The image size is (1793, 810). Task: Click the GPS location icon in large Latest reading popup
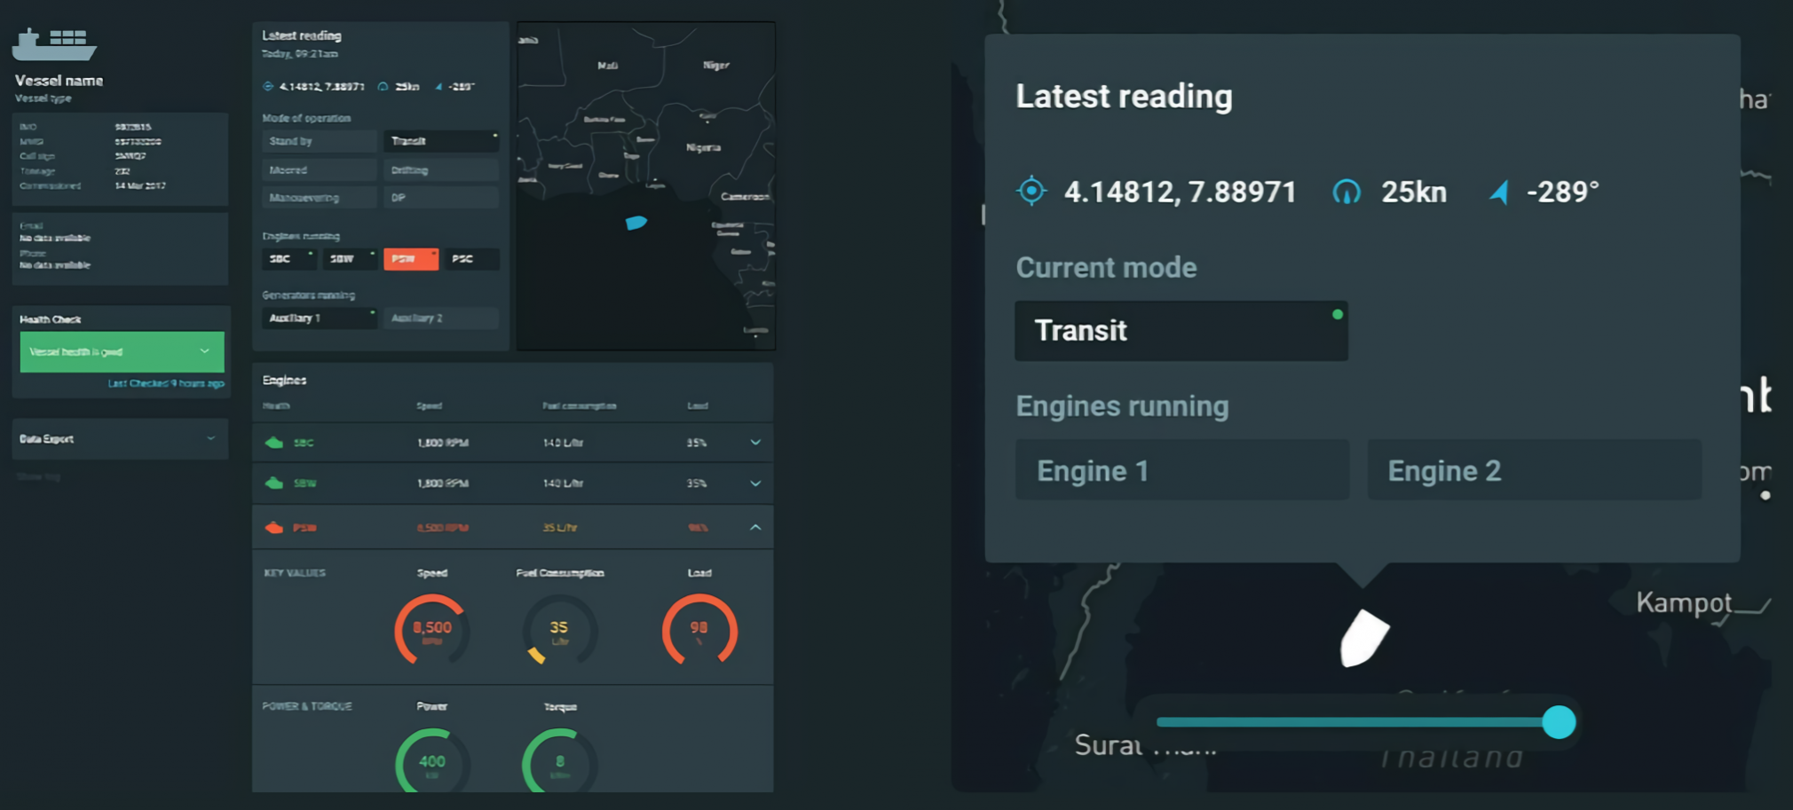pos(1031,191)
